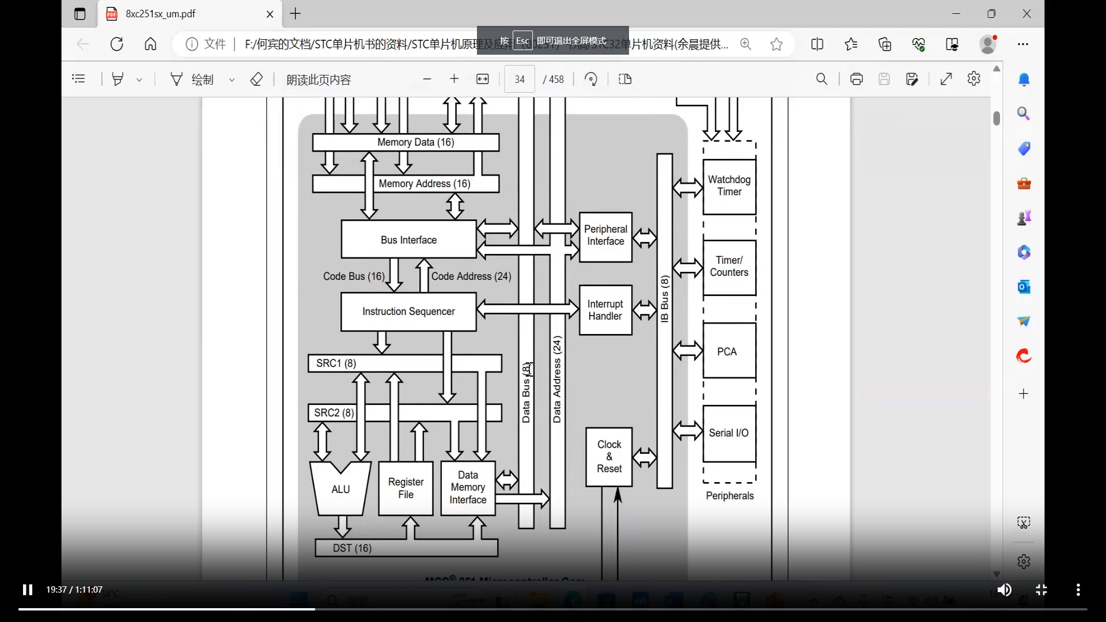
Task: Open sidebar Microsoft 365 icon
Action: click(1024, 252)
